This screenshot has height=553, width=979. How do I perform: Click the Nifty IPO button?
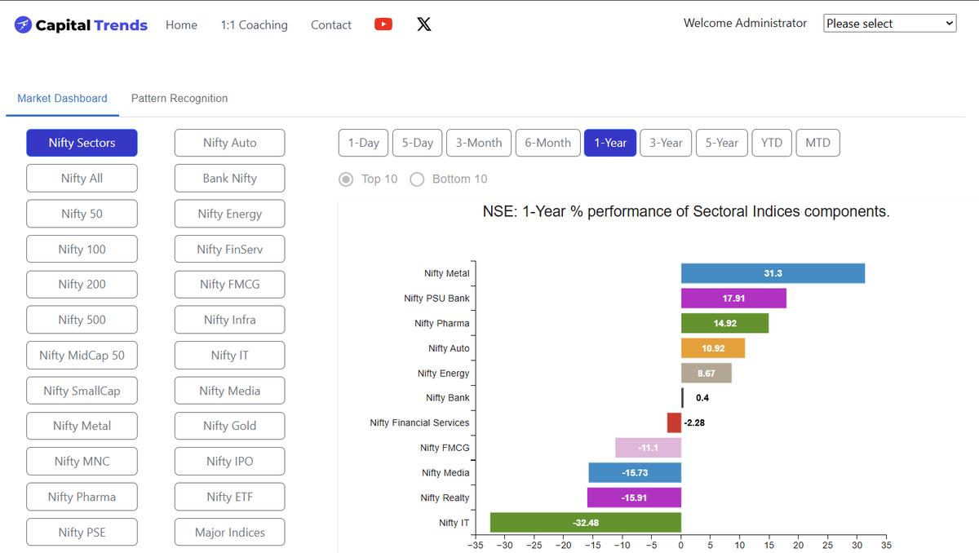(230, 461)
